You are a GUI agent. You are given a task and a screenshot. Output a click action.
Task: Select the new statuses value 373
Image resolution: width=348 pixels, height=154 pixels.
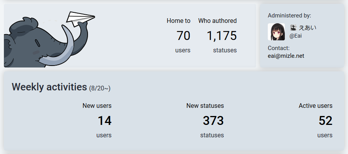pos(213,121)
